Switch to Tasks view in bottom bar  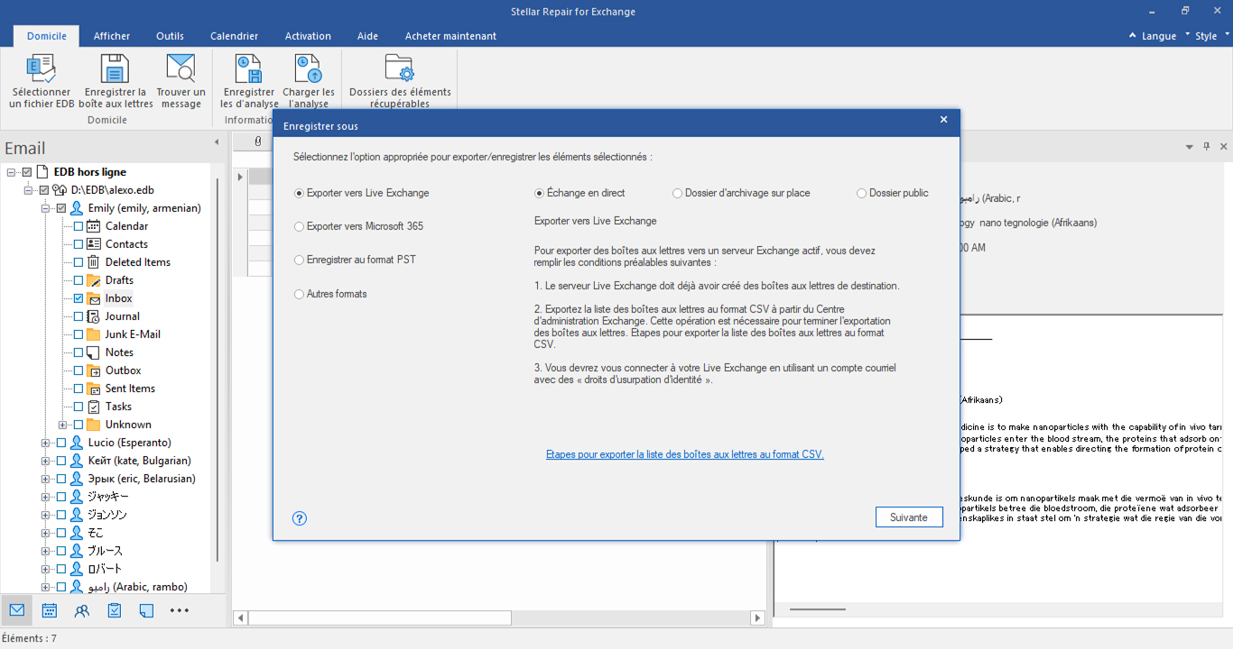pos(115,610)
